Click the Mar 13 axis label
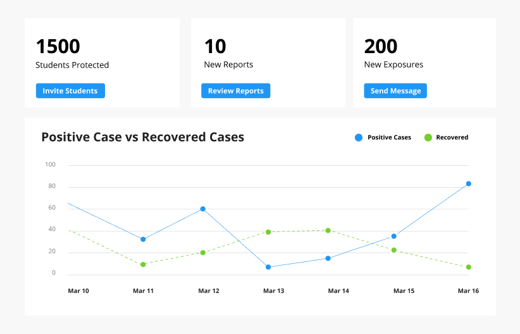 point(273,291)
